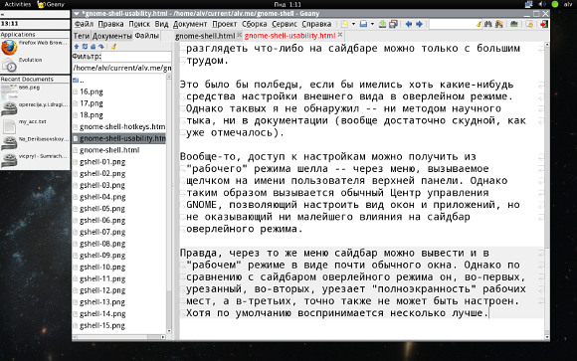577x361 pixels.
Task: Switch to the Теги sidebar tab
Action: [82, 36]
